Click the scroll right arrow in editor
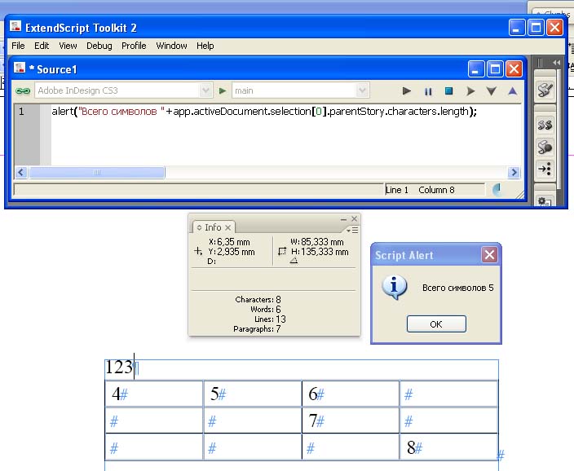574x471 pixels. click(514, 173)
